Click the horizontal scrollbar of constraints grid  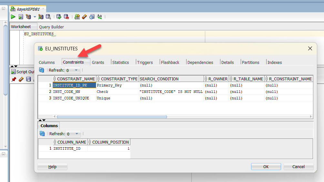[x=112, y=117]
